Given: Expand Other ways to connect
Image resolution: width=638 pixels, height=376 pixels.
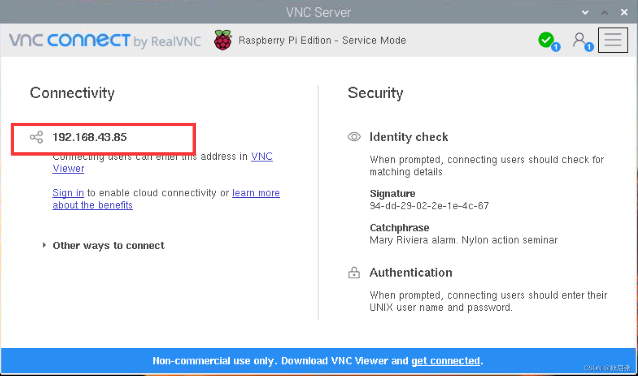Looking at the screenshot, I should 108,245.
